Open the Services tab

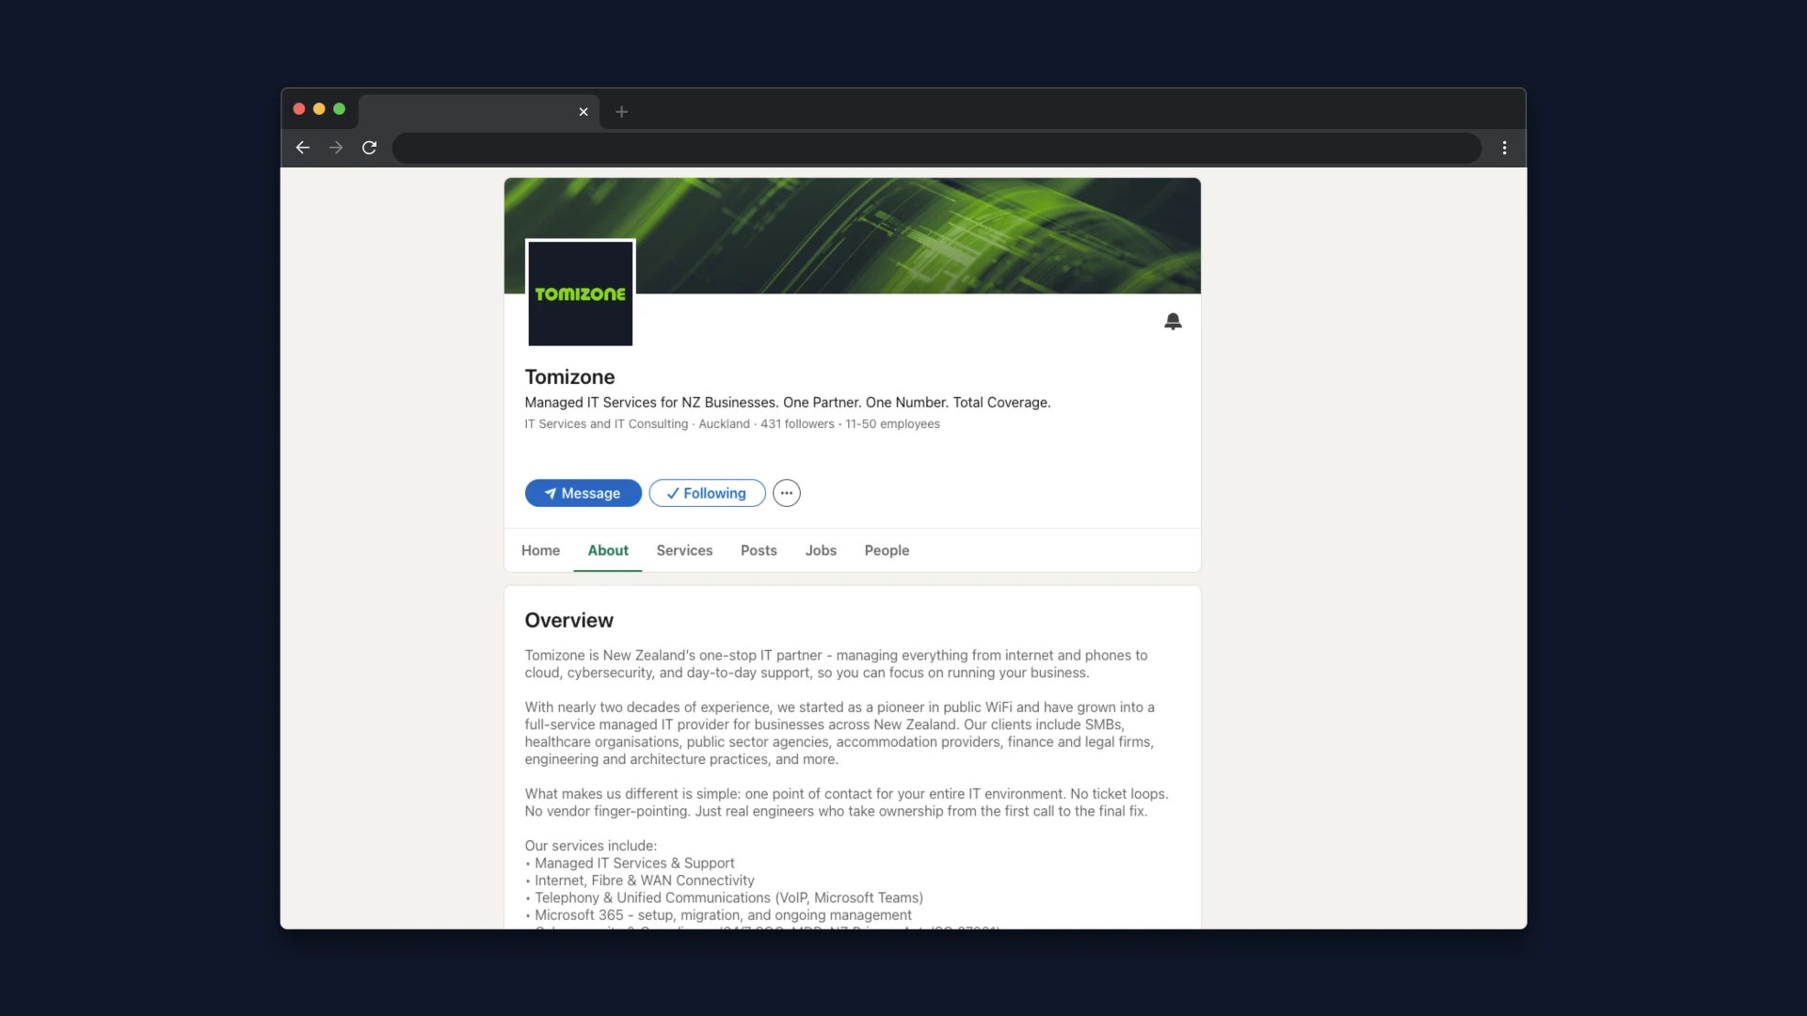click(684, 550)
